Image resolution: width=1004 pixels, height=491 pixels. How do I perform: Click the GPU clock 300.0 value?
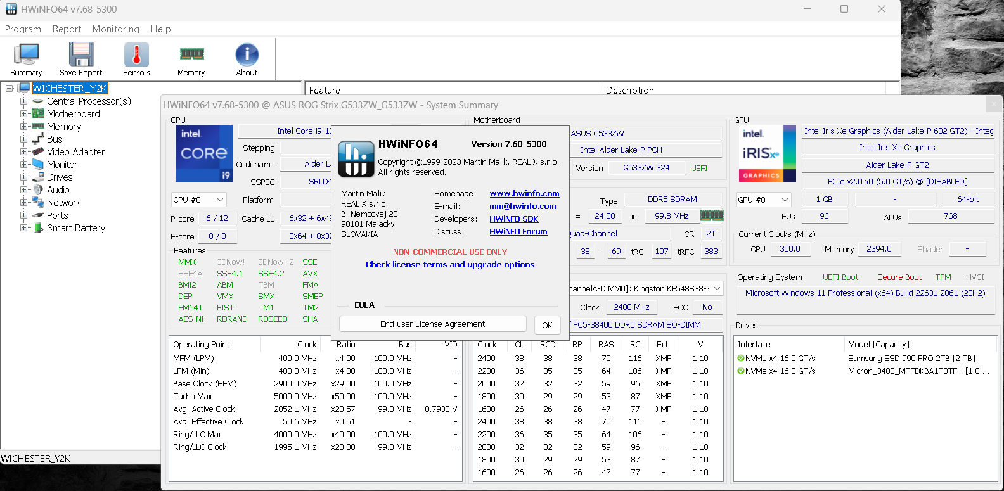pyautogui.click(x=790, y=249)
